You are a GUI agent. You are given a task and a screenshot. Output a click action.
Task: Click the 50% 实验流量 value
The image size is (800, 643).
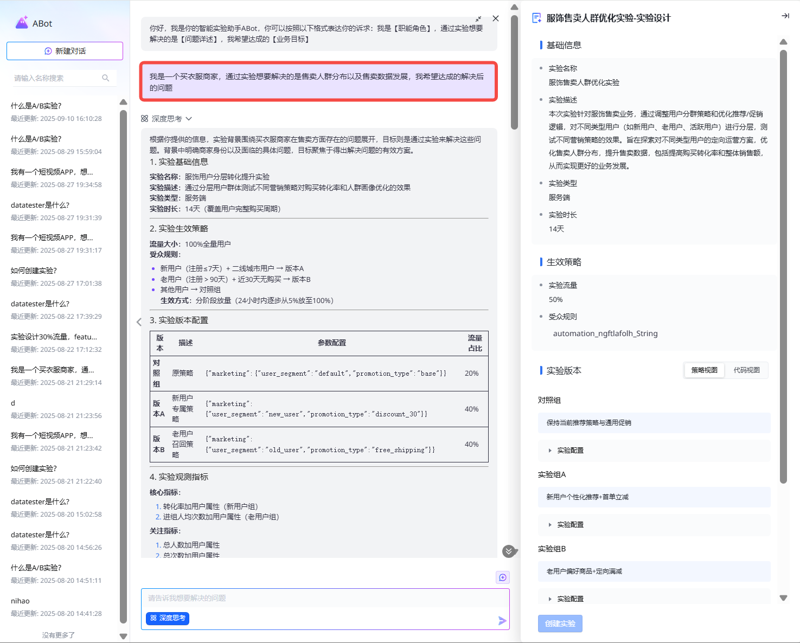tap(555, 299)
